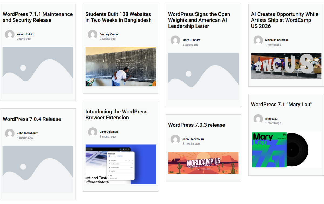The height and width of the screenshot is (204, 324).
Task: Click placeholder image on AI Leadership Letter card
Action: point(203,76)
